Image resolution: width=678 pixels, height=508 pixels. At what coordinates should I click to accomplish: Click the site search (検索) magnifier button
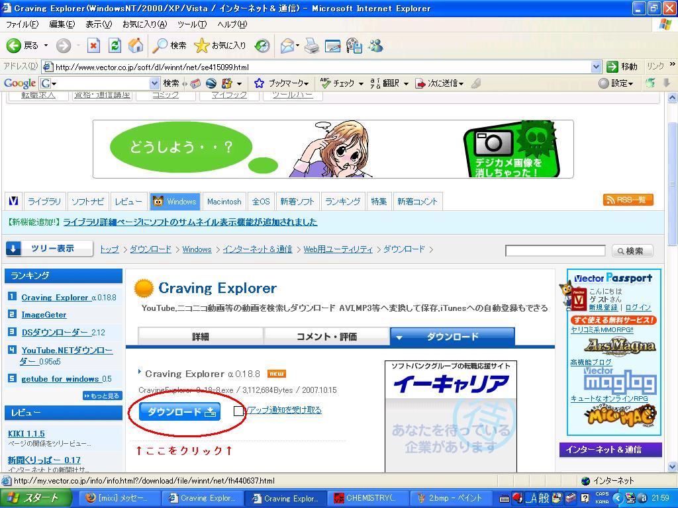click(x=632, y=251)
